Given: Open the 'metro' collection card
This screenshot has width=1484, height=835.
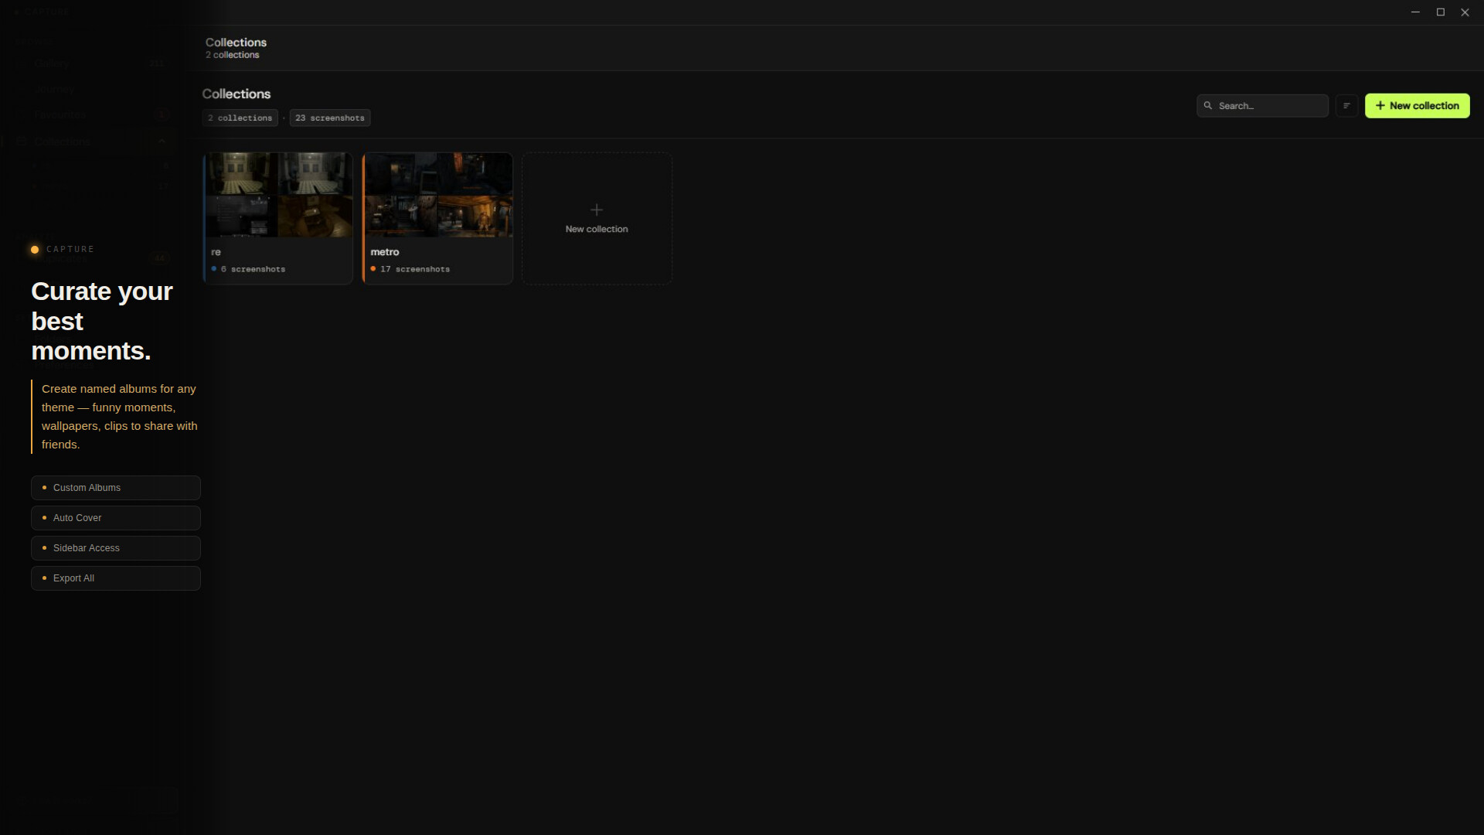Looking at the screenshot, I should 437,218.
